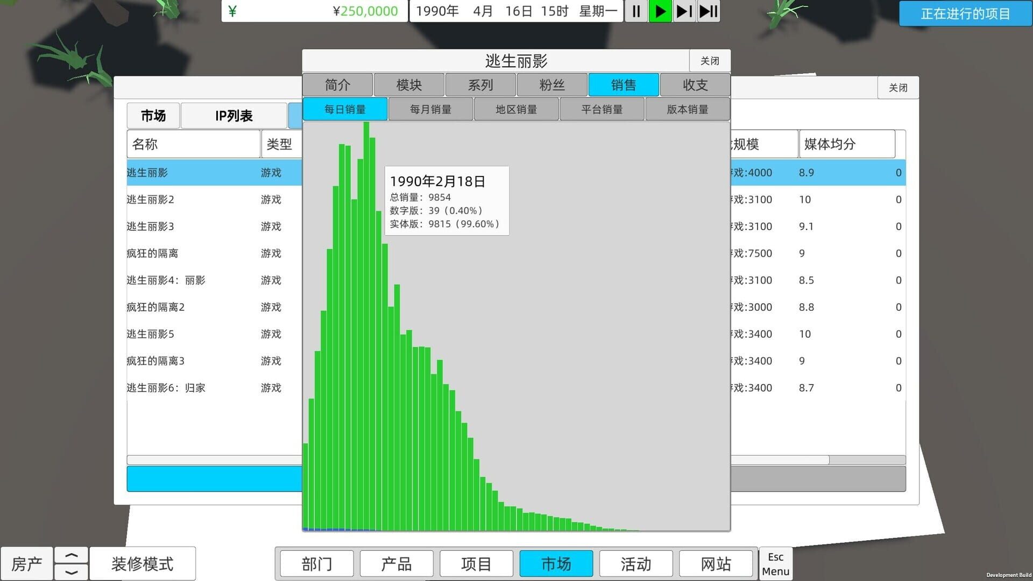Click the 戏:3000 scale cell
The image size is (1033, 581).
pos(752,307)
